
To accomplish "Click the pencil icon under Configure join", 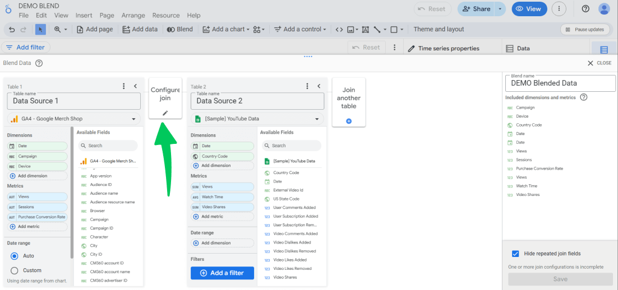I will [x=165, y=113].
